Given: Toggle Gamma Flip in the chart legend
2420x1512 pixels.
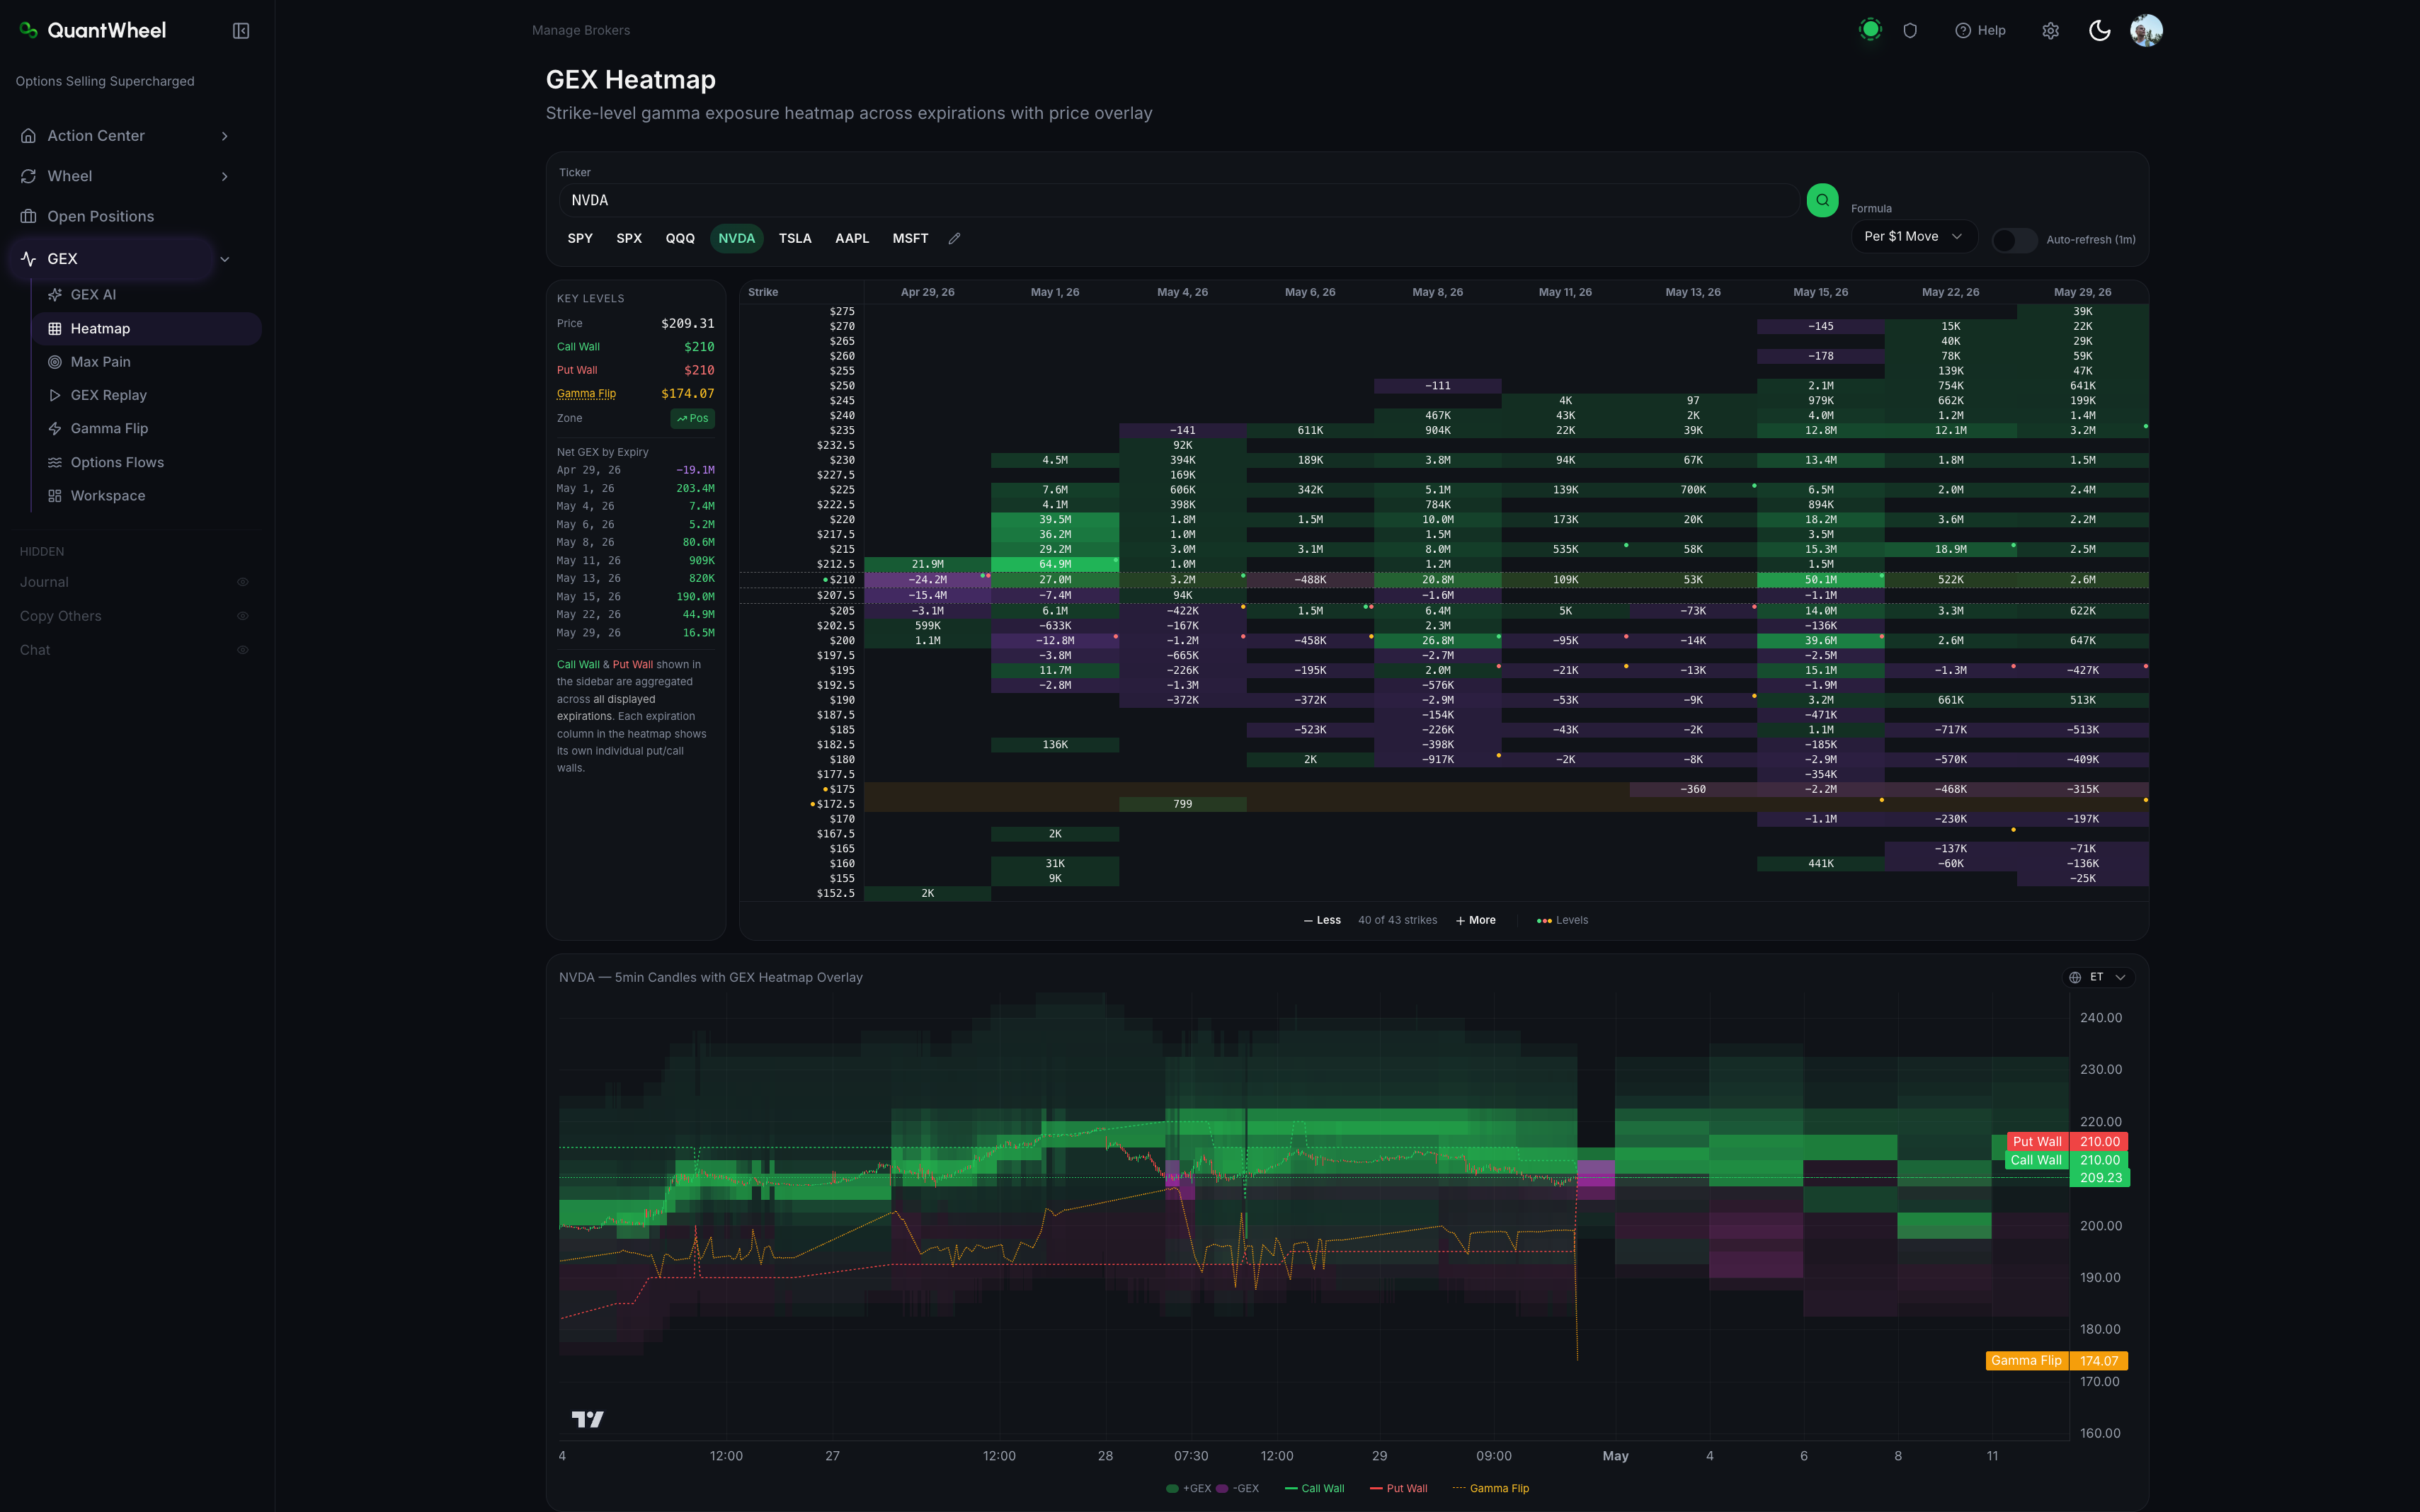Looking at the screenshot, I should coord(1490,1488).
